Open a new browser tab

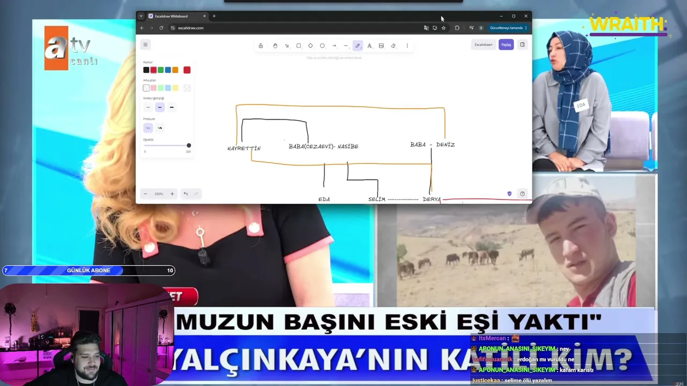coord(214,16)
